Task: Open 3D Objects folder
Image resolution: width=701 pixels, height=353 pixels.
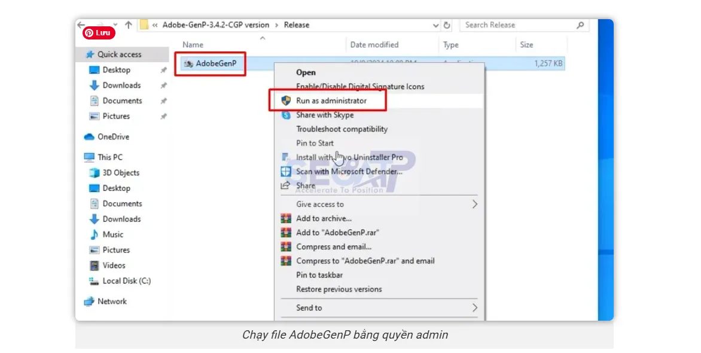Action: (x=121, y=173)
